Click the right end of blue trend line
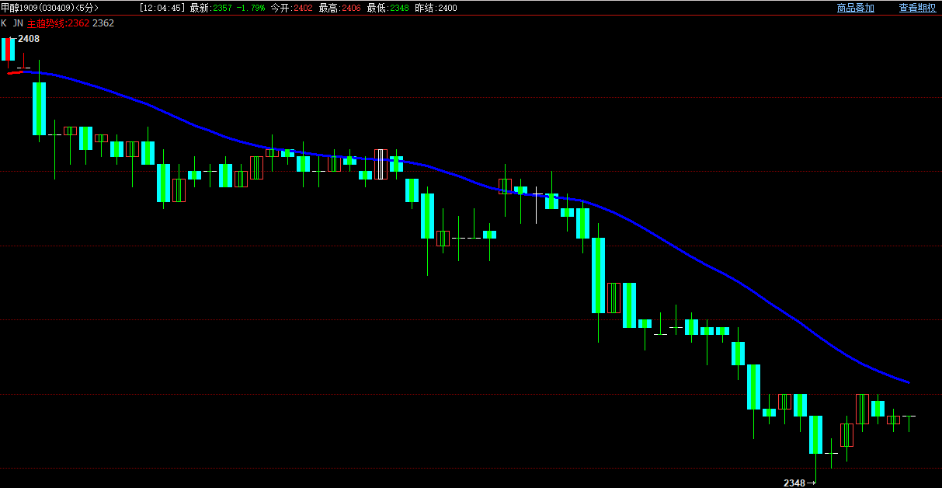942x488 pixels. coord(908,382)
